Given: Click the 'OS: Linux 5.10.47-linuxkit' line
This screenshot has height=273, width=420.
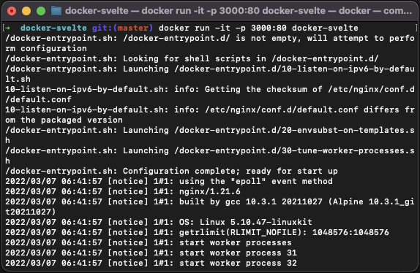Looking at the screenshot, I should [x=159, y=222].
